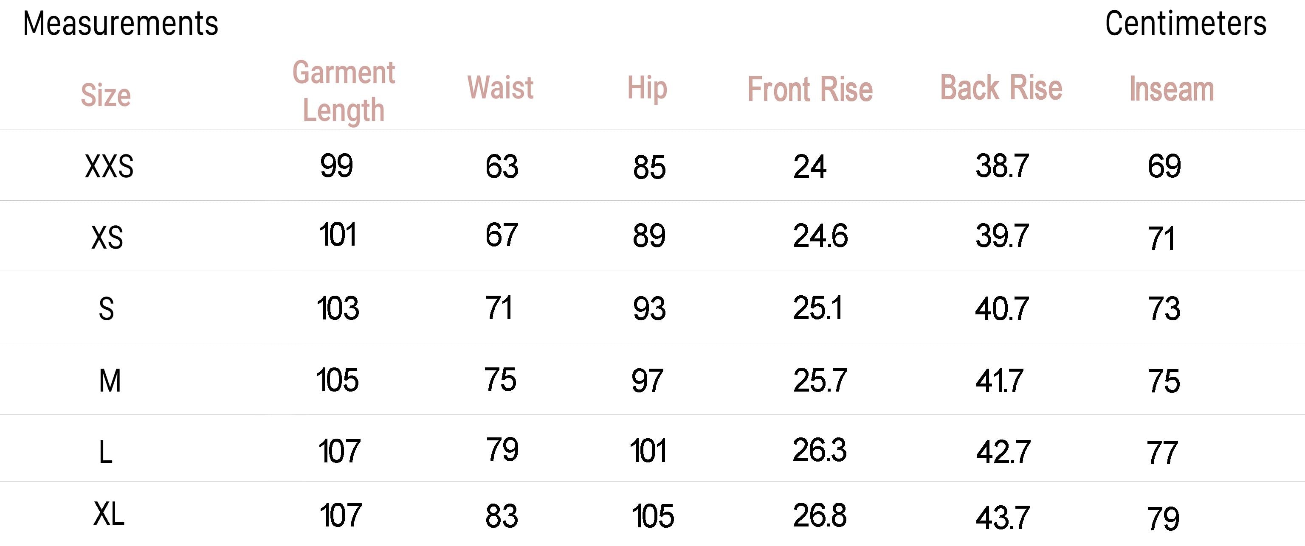Click the M size row label
The height and width of the screenshot is (546, 1305).
(110, 381)
